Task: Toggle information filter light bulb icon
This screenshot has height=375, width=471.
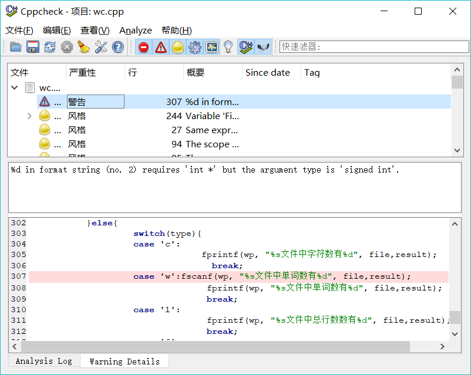Action: point(228,47)
